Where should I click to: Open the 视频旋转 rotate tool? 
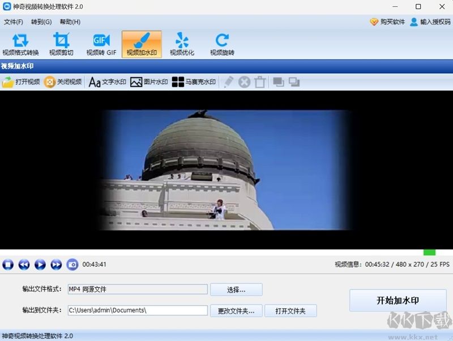click(222, 45)
